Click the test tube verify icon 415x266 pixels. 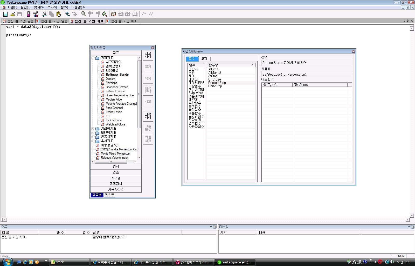(x=29, y=14)
